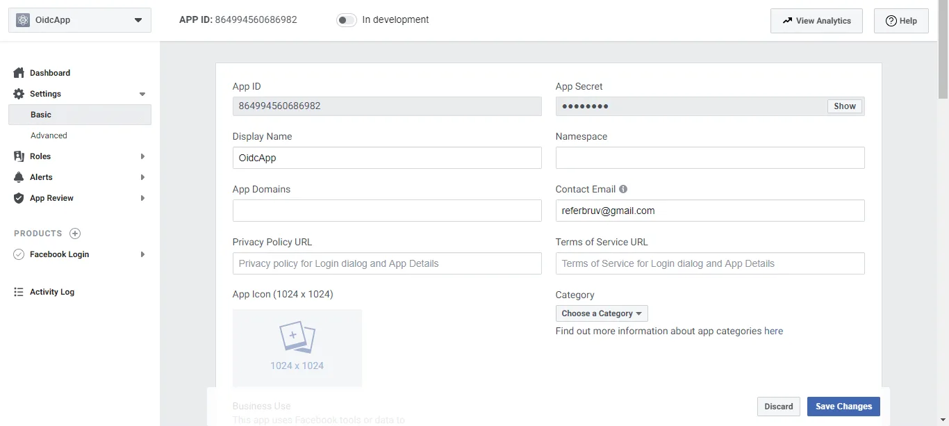Add a product with the plus icon
This screenshot has width=949, height=426.
[75, 234]
